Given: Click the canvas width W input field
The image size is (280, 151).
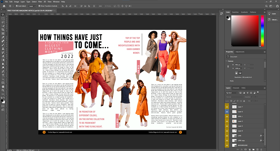Looking at the screenshot, I should [238, 65].
